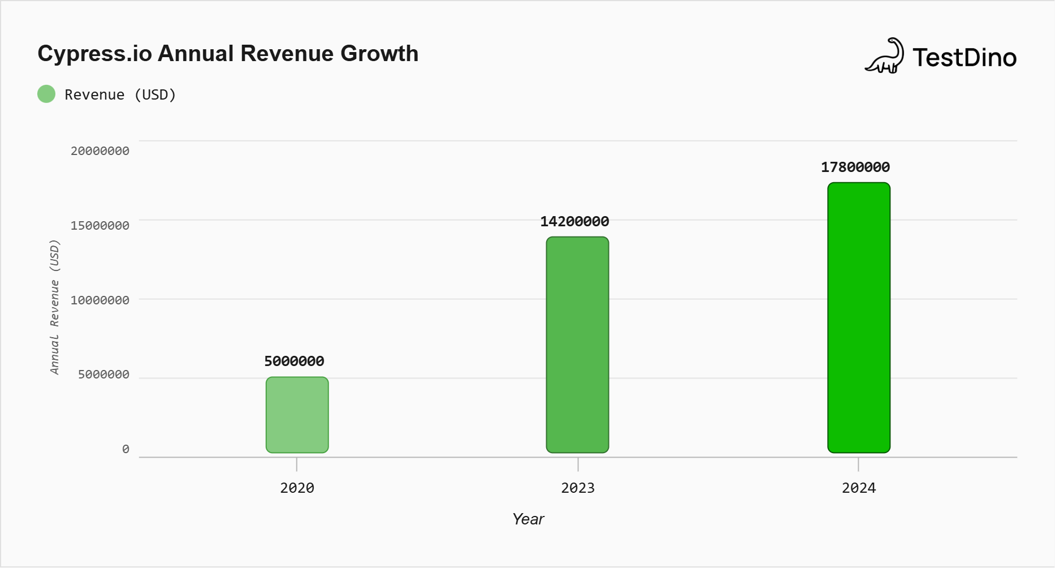
Task: Click the tallest 2024 revenue bar
Action: (x=858, y=317)
